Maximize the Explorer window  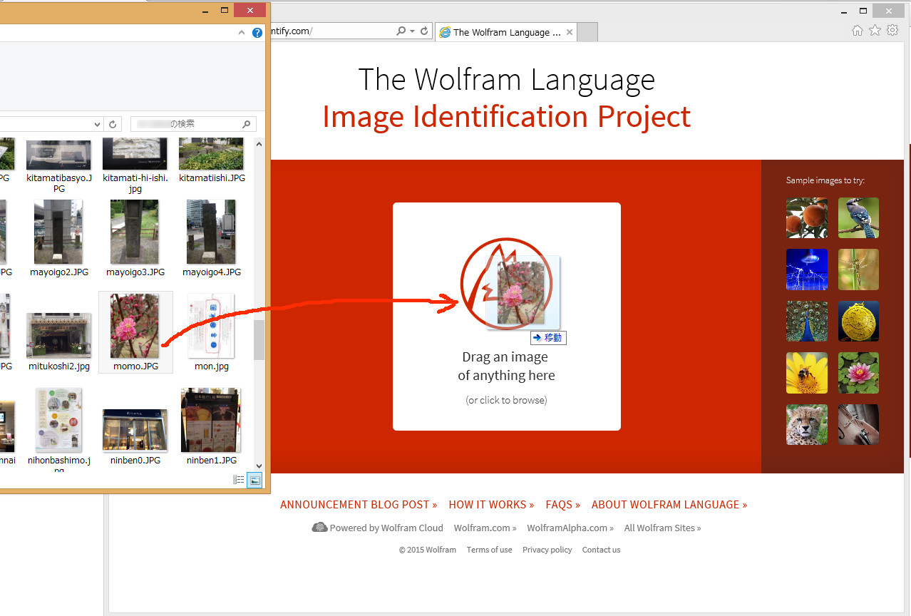pyautogui.click(x=225, y=10)
